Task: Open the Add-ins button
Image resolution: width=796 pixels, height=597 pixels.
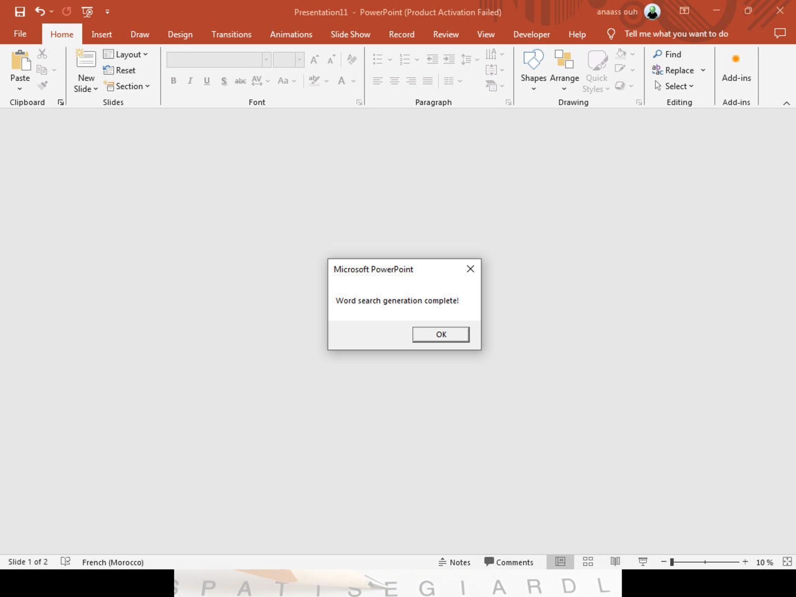Action: coord(736,67)
